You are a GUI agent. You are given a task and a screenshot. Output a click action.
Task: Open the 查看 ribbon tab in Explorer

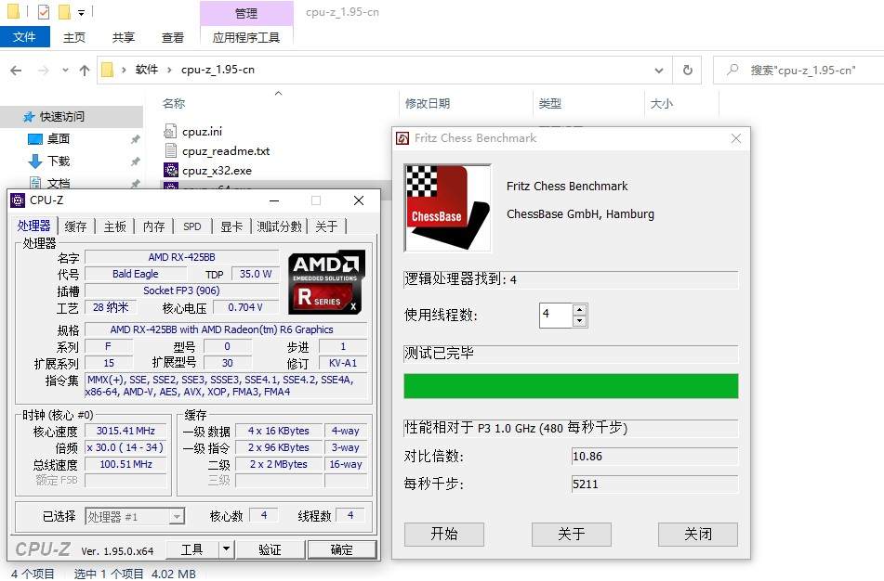(171, 37)
